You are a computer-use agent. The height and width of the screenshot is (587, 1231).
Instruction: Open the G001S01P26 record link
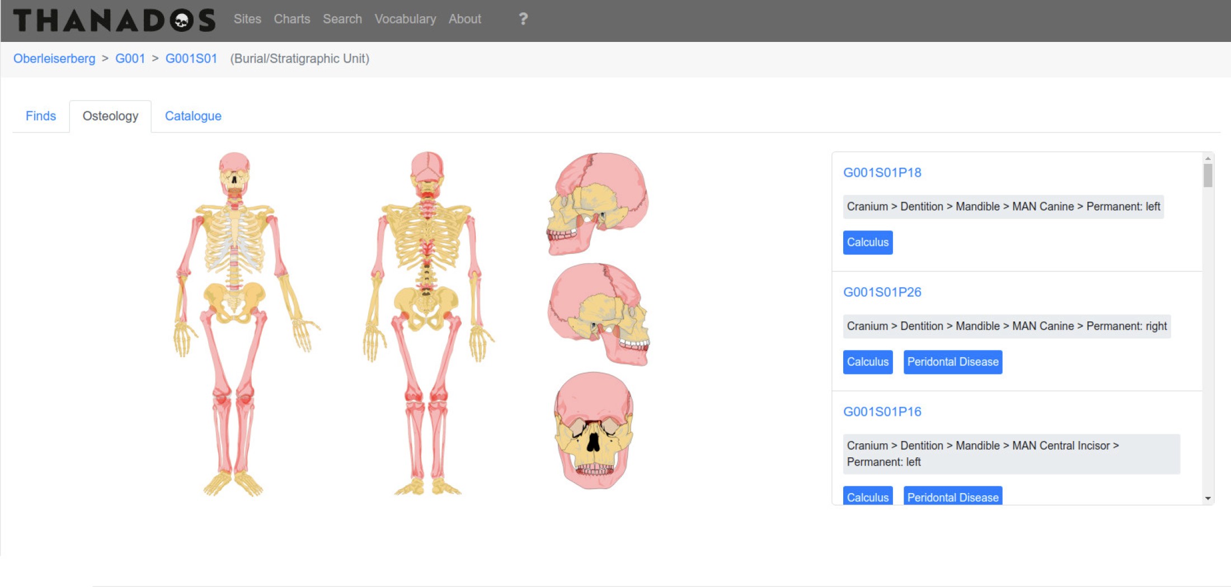[x=882, y=292]
